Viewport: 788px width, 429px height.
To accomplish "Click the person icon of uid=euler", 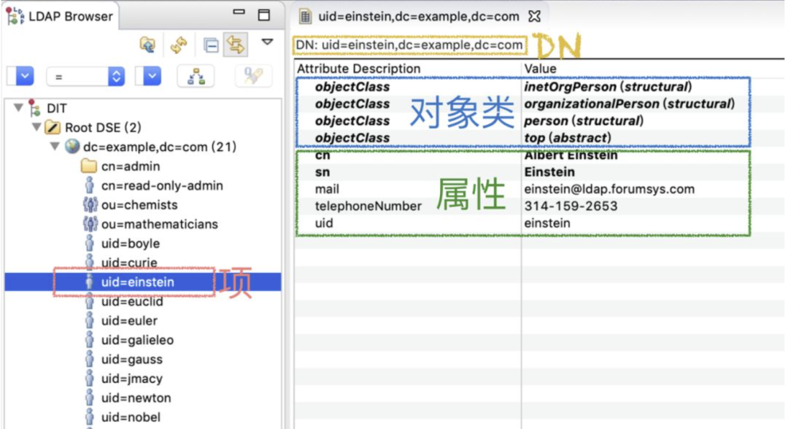I will pyautogui.click(x=90, y=320).
